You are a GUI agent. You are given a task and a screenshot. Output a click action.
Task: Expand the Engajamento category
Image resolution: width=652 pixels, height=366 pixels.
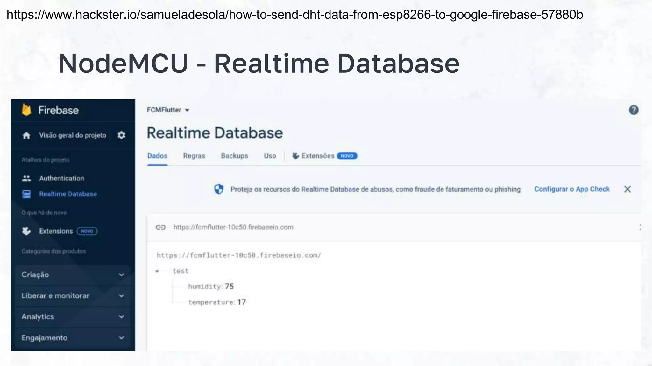click(x=73, y=338)
